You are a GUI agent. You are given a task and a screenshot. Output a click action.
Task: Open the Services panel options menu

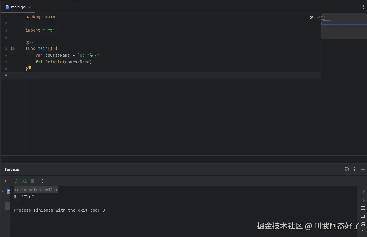[355, 169]
